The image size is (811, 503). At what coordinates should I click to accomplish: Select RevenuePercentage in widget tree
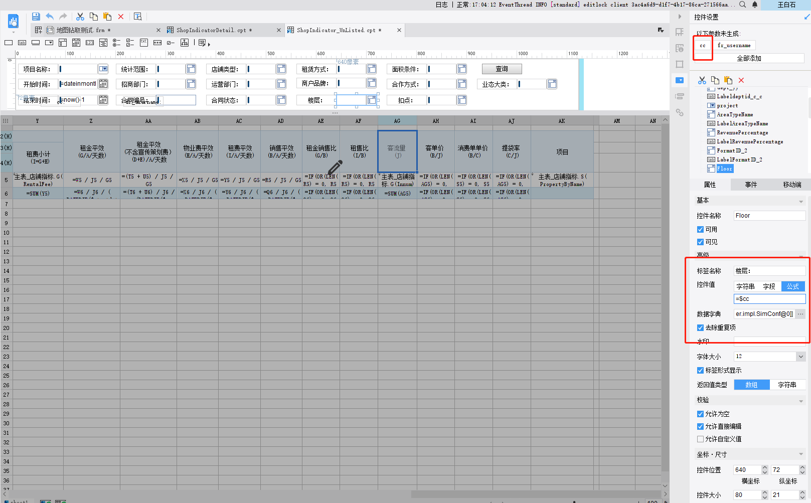tap(742, 132)
